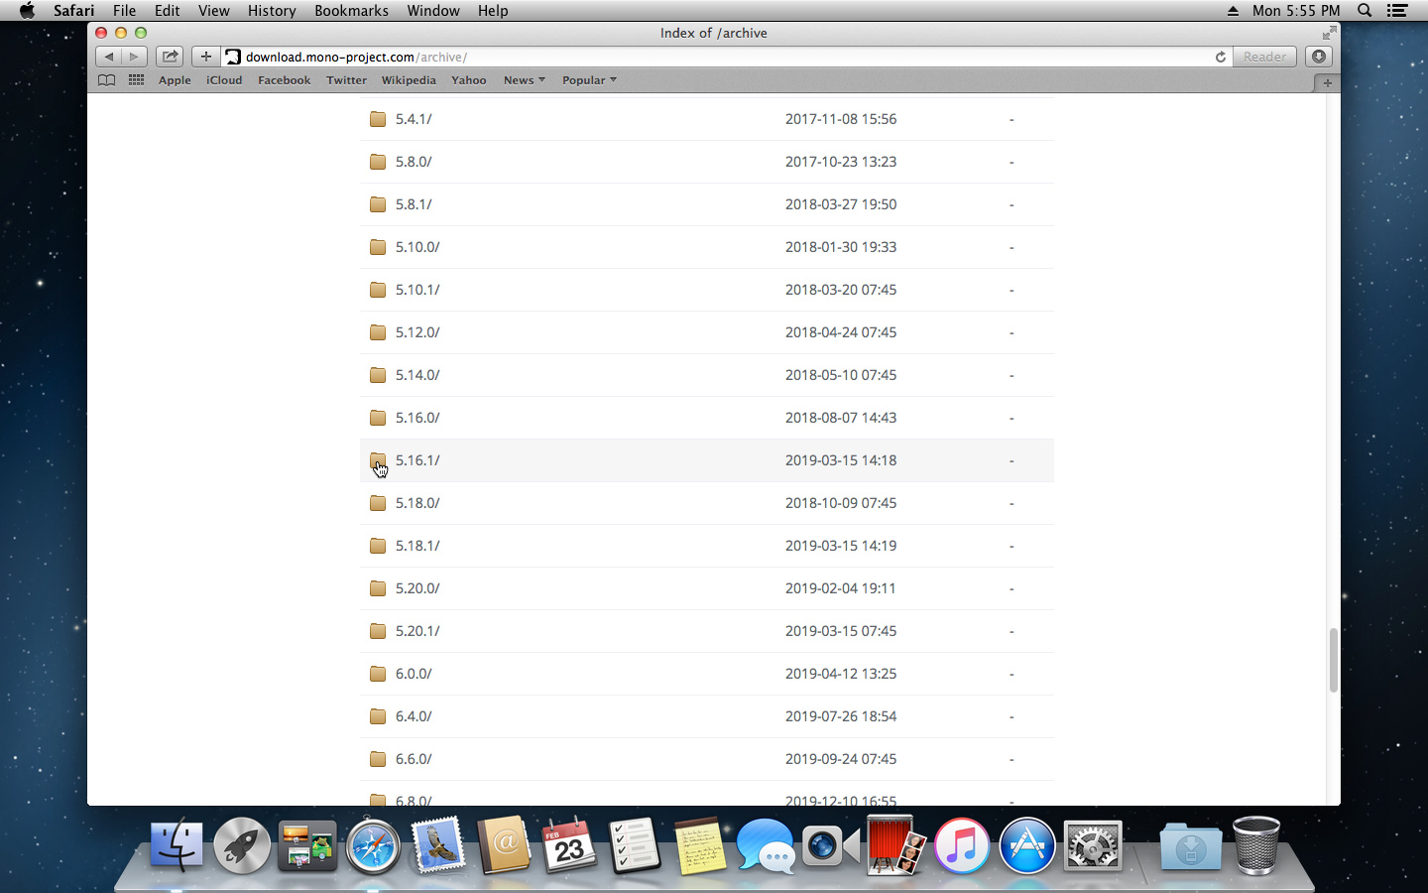Click the Back navigation arrow

pyautogui.click(x=109, y=57)
